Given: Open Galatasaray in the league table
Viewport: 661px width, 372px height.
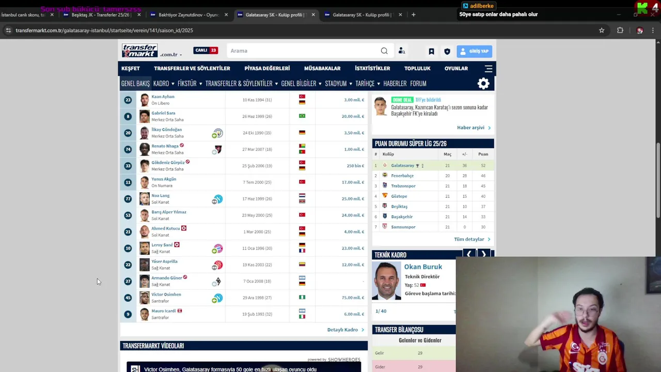Looking at the screenshot, I should [x=402, y=165].
